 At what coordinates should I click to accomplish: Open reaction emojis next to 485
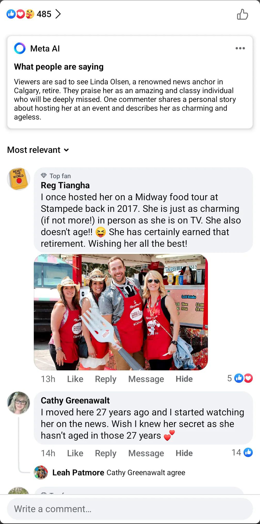coord(20,14)
